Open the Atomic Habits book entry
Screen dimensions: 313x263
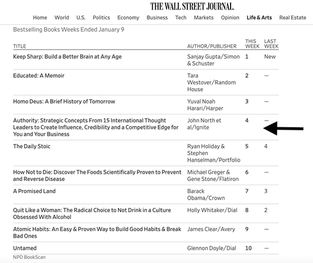[97, 232]
